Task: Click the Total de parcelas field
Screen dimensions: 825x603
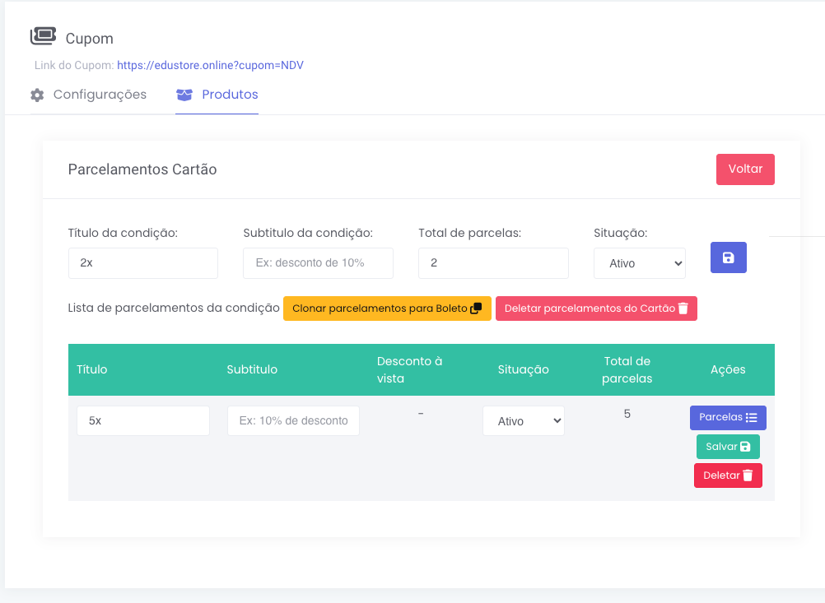Action: click(493, 263)
